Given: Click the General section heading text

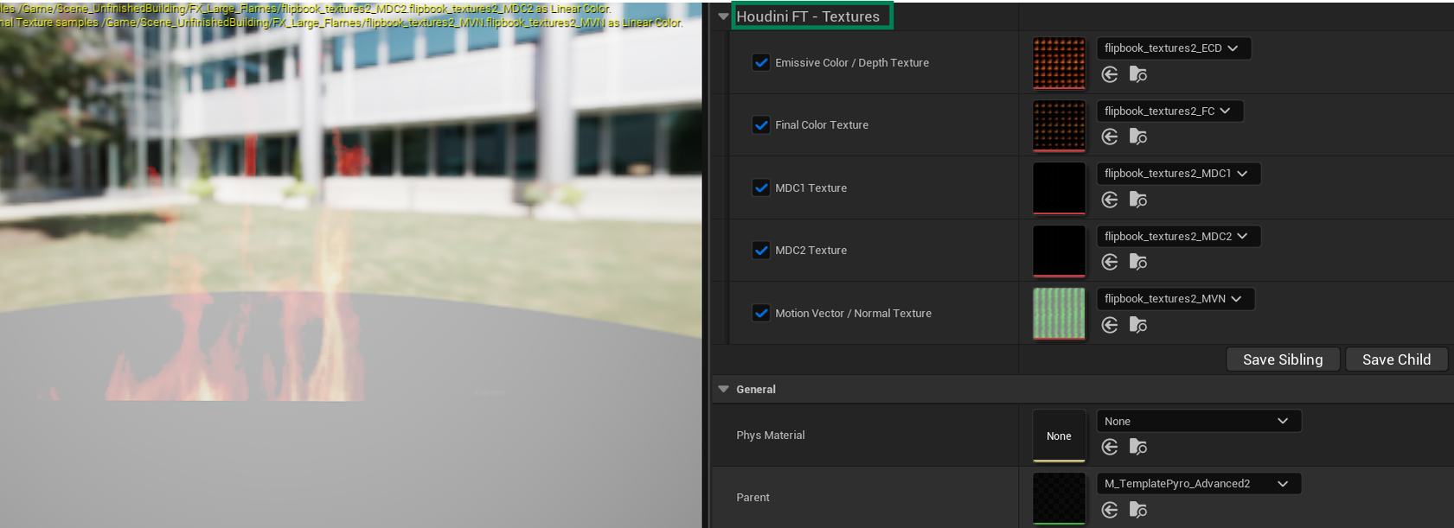Looking at the screenshot, I should tap(756, 389).
